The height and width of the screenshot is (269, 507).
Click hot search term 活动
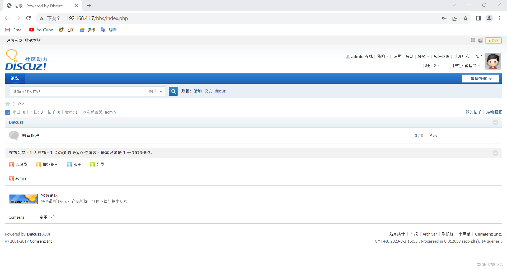pyautogui.click(x=198, y=91)
